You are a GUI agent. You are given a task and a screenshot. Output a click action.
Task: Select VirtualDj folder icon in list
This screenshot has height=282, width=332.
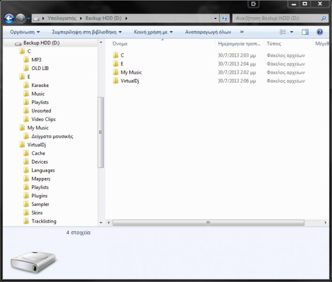116,81
